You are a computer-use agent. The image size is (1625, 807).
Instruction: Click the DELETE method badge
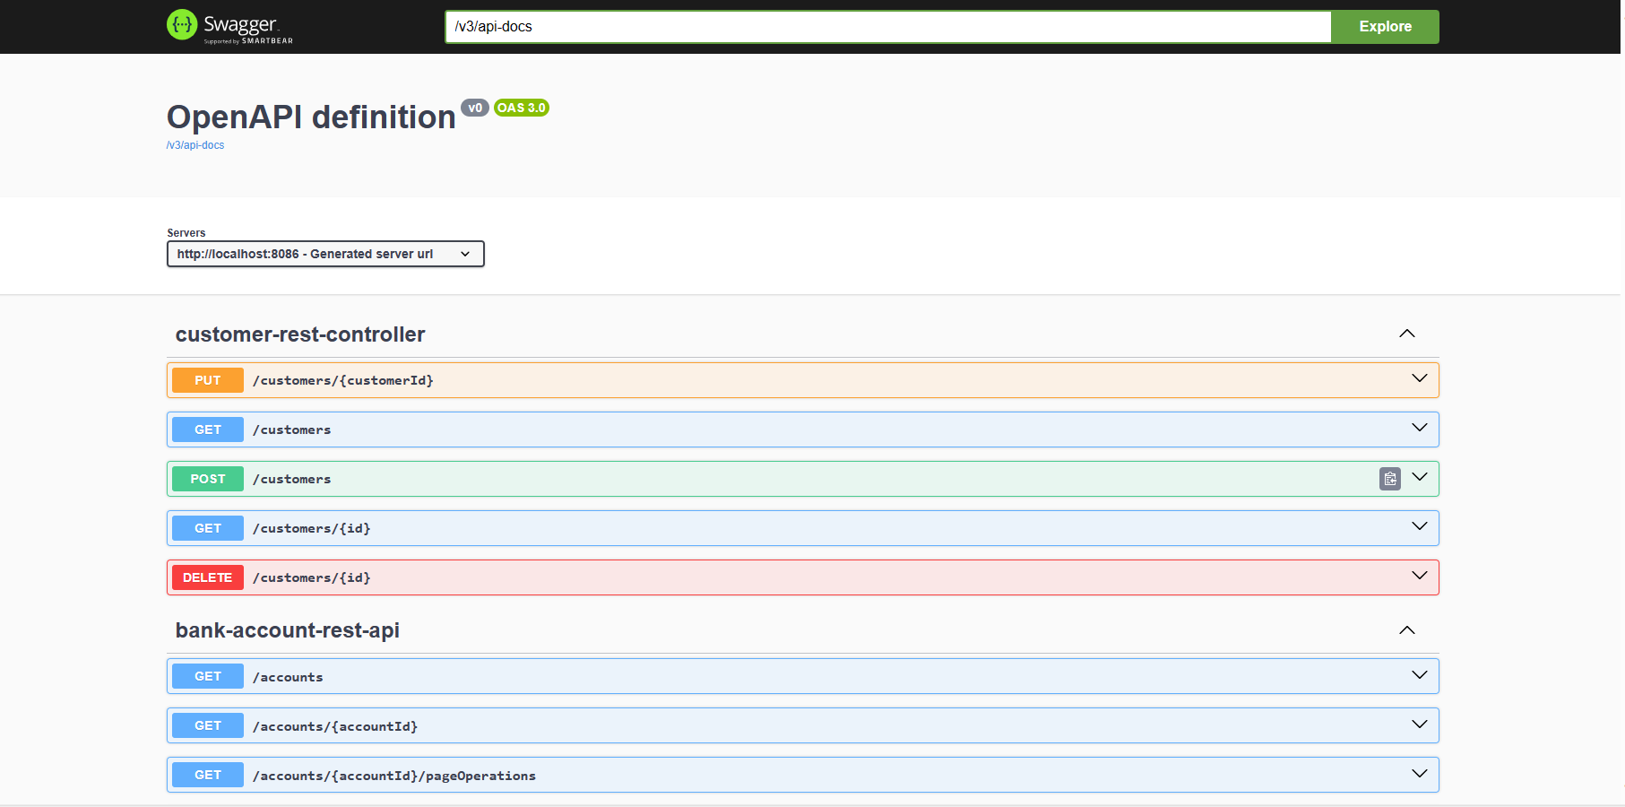(x=208, y=577)
